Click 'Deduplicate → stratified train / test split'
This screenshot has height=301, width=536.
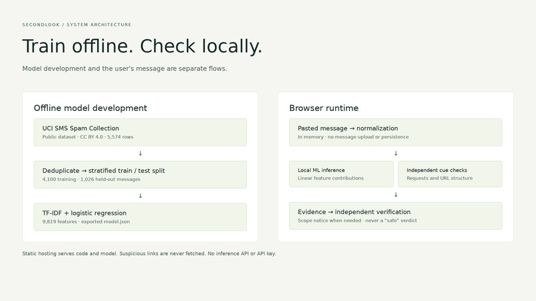(x=104, y=171)
